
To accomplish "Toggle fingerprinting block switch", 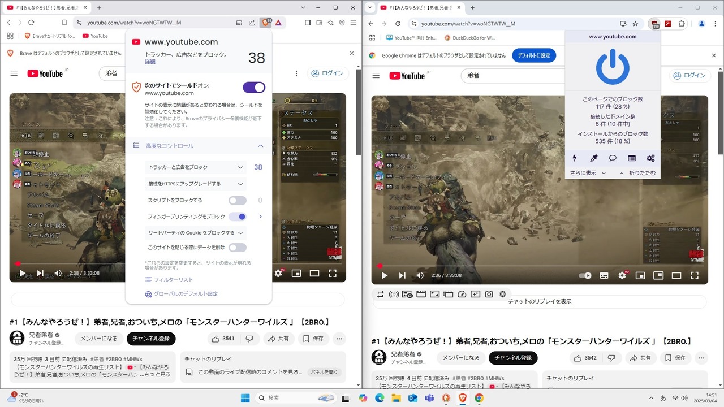I will (238, 217).
